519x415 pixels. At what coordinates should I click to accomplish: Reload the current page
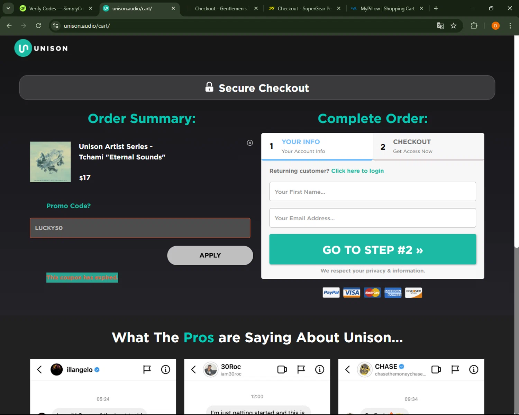click(38, 26)
